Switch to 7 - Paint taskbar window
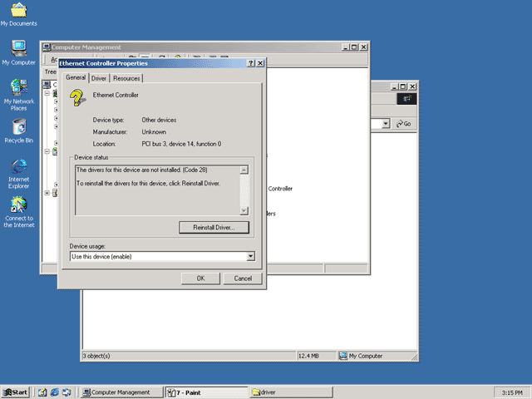Screen dimensions: 532x399 pyautogui.click(x=206, y=392)
